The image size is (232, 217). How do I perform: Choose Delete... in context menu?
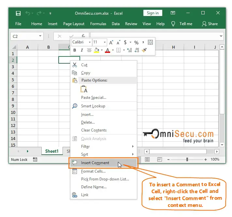click(104, 122)
